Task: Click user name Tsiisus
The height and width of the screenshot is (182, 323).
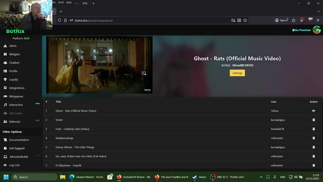Action: pyautogui.click(x=275, y=111)
